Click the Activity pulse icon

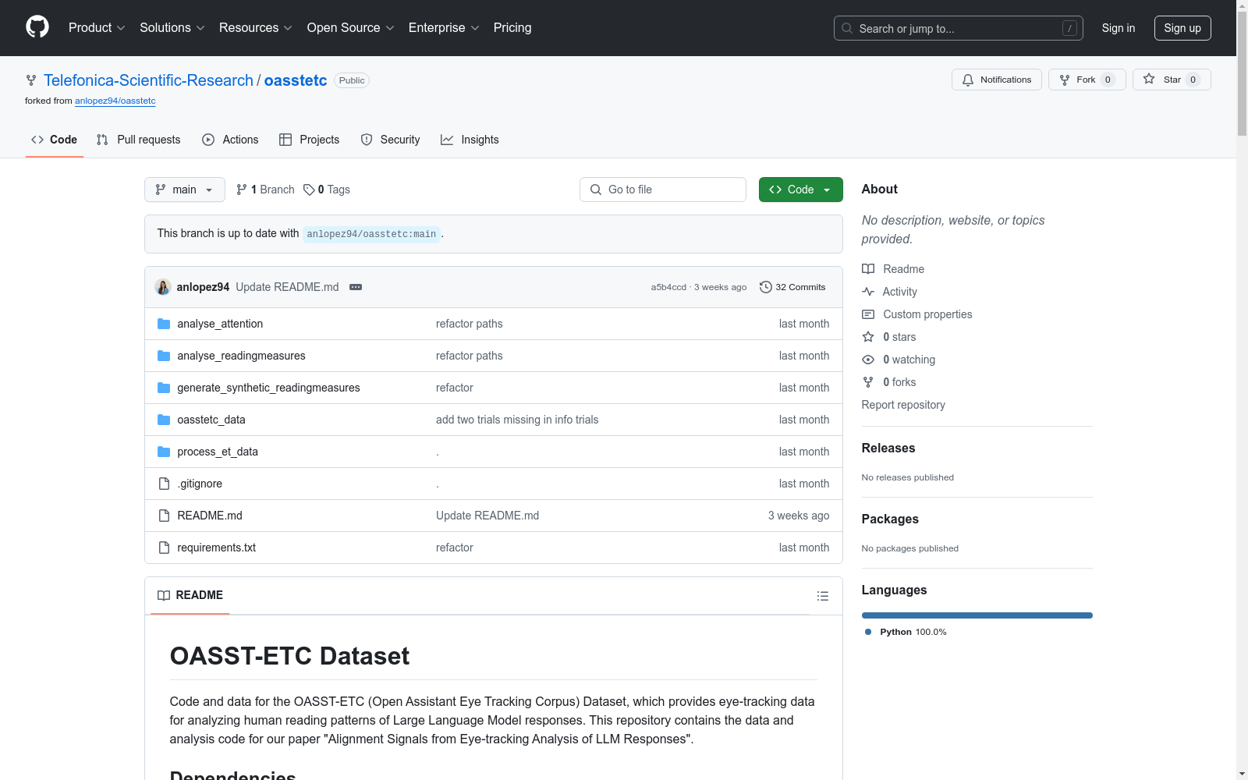point(868,292)
